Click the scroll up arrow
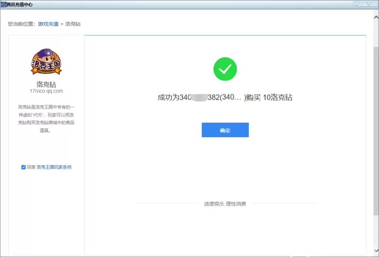This screenshot has width=379, height=257. (x=376, y=17)
